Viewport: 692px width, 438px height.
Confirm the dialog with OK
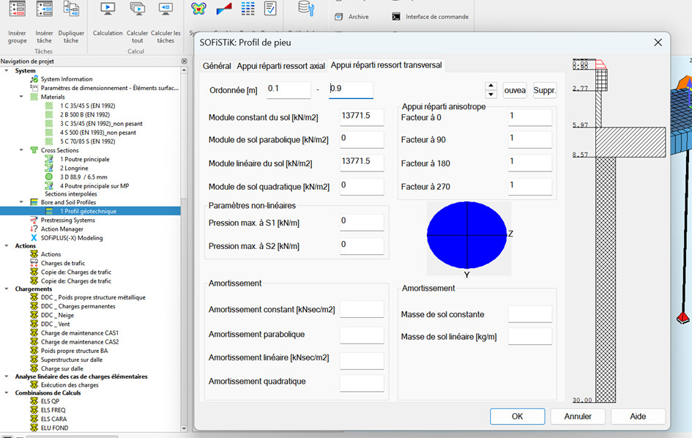click(517, 416)
